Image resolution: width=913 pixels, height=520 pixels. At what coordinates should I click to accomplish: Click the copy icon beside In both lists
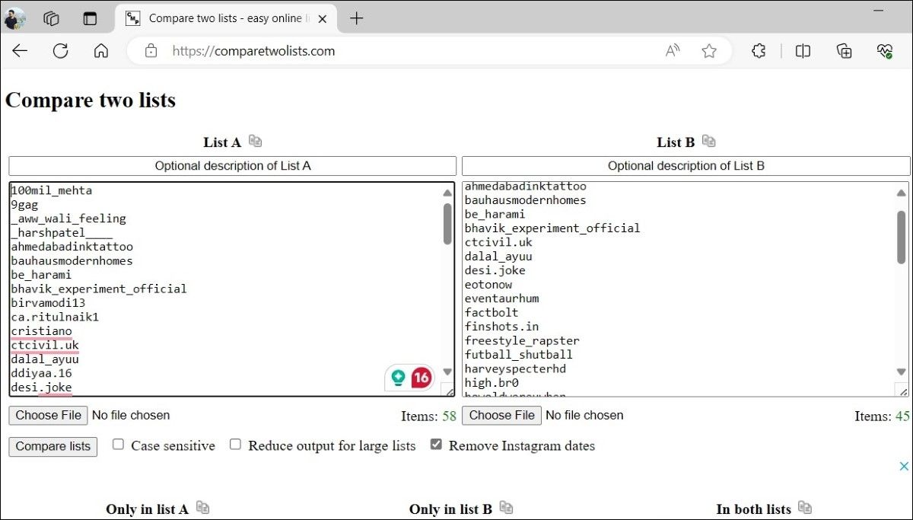point(805,508)
